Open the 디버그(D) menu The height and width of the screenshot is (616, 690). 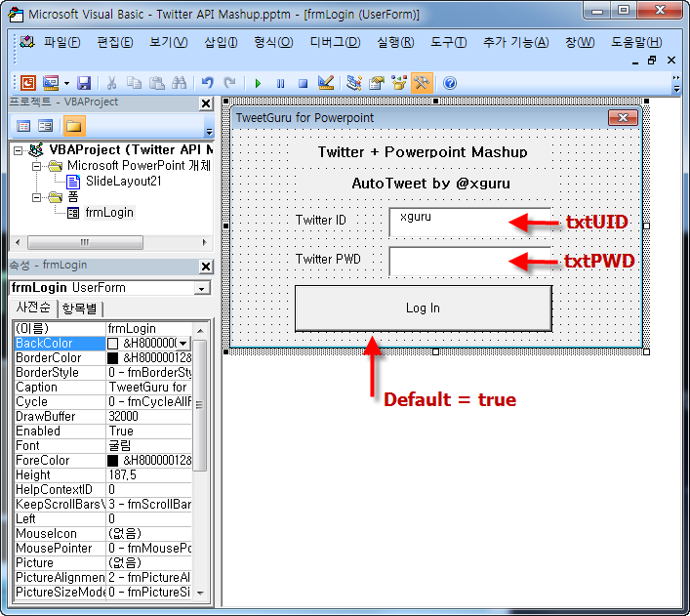pyautogui.click(x=335, y=42)
